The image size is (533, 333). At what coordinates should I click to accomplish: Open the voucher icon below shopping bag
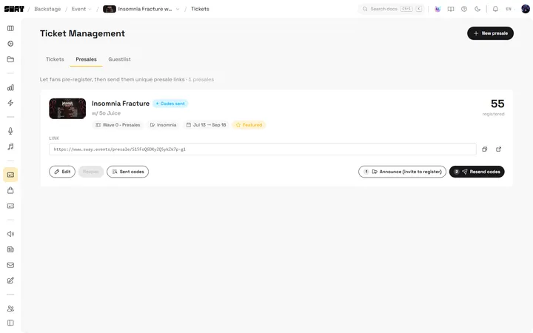[x=10, y=206]
